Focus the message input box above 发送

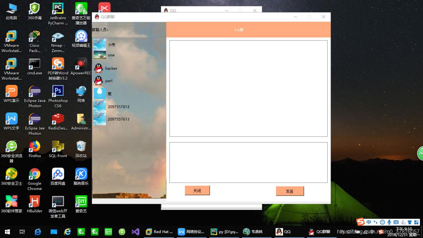248,163
